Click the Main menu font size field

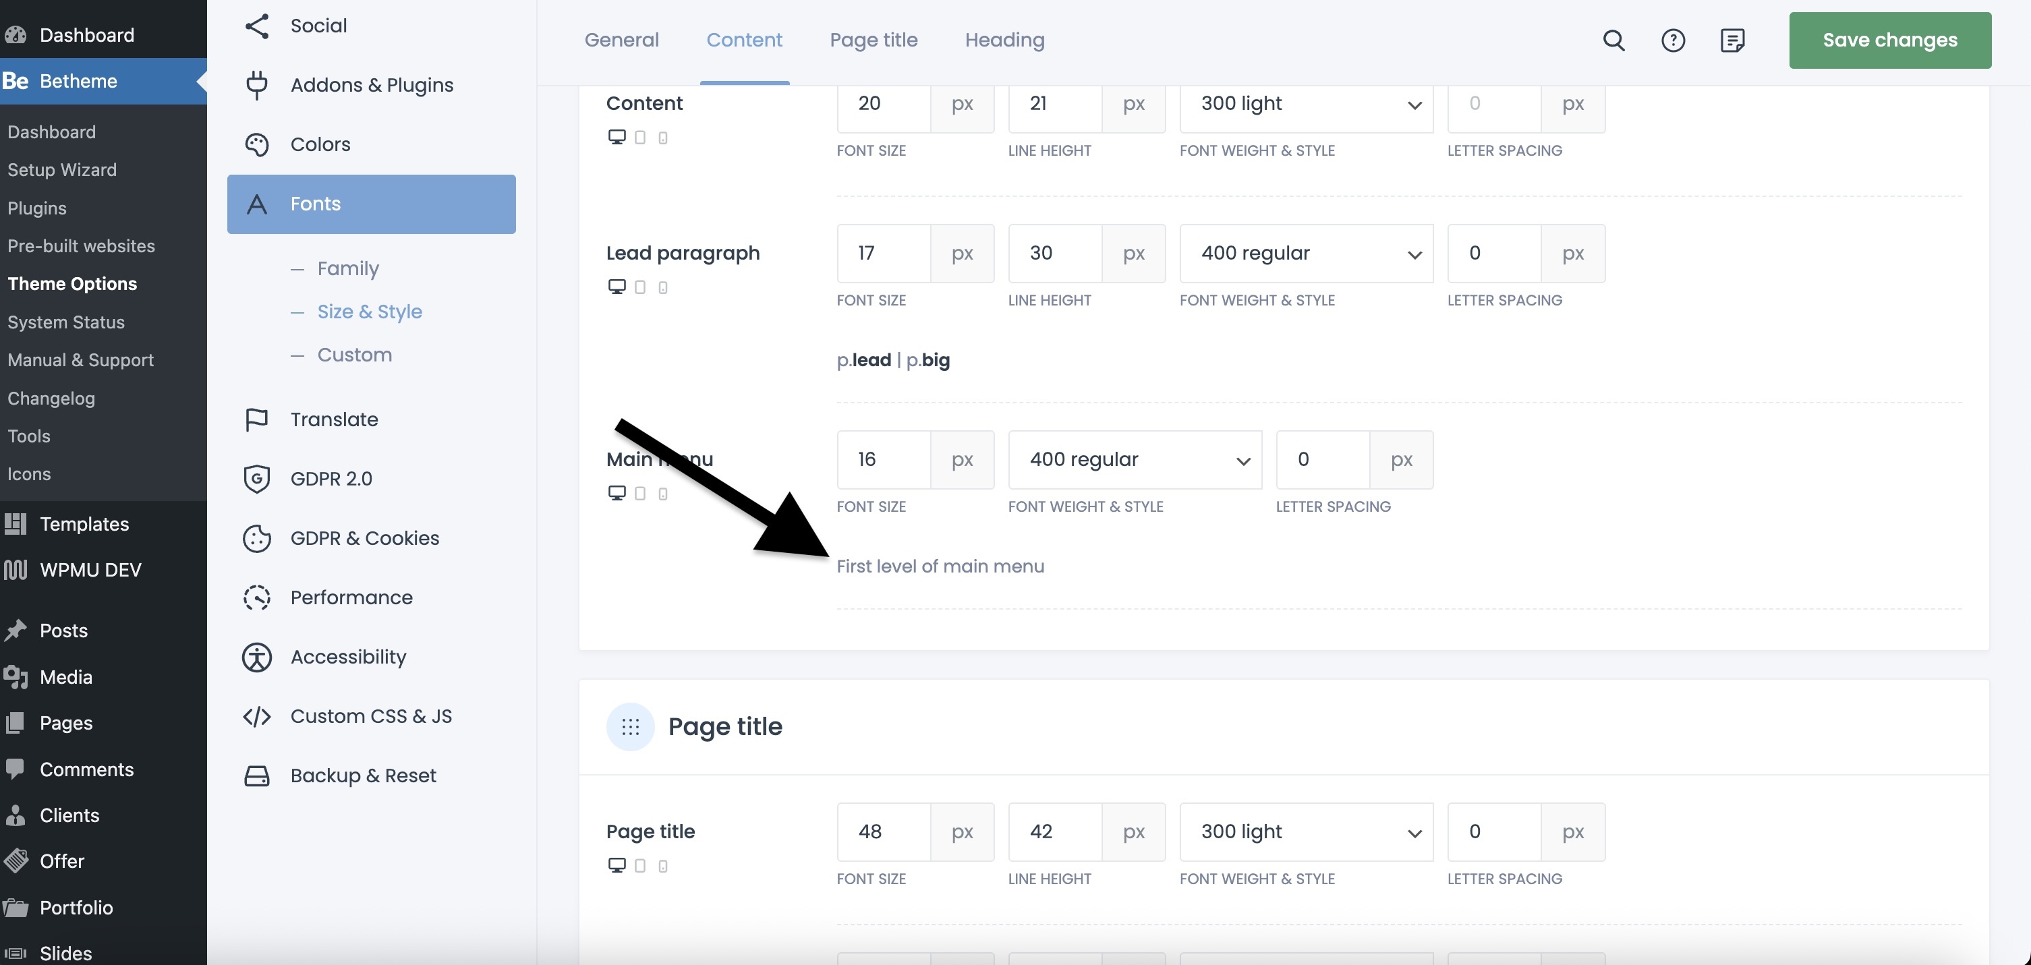point(883,460)
